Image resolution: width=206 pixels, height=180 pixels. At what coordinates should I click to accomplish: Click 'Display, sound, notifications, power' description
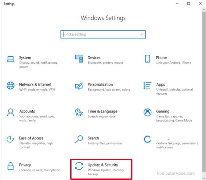pyautogui.click(x=39, y=65)
